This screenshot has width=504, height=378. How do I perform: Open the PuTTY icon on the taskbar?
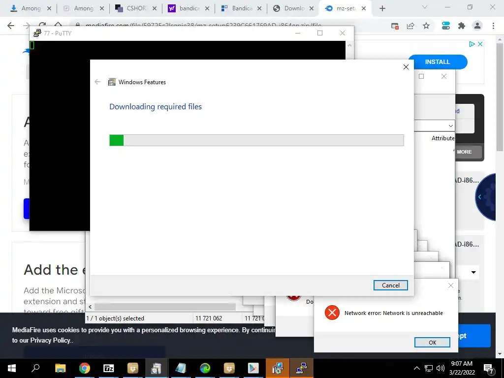point(302,368)
